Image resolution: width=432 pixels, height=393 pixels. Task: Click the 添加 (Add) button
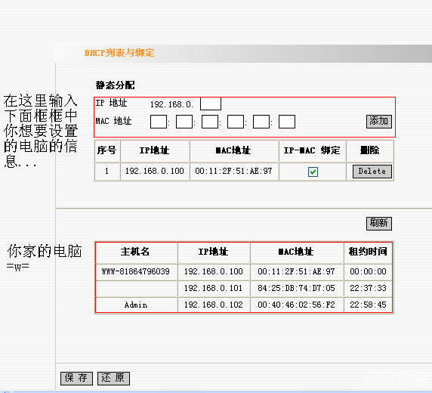tap(379, 122)
